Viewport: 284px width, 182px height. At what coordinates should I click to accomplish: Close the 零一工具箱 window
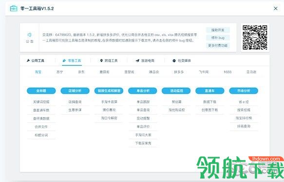coord(276,8)
